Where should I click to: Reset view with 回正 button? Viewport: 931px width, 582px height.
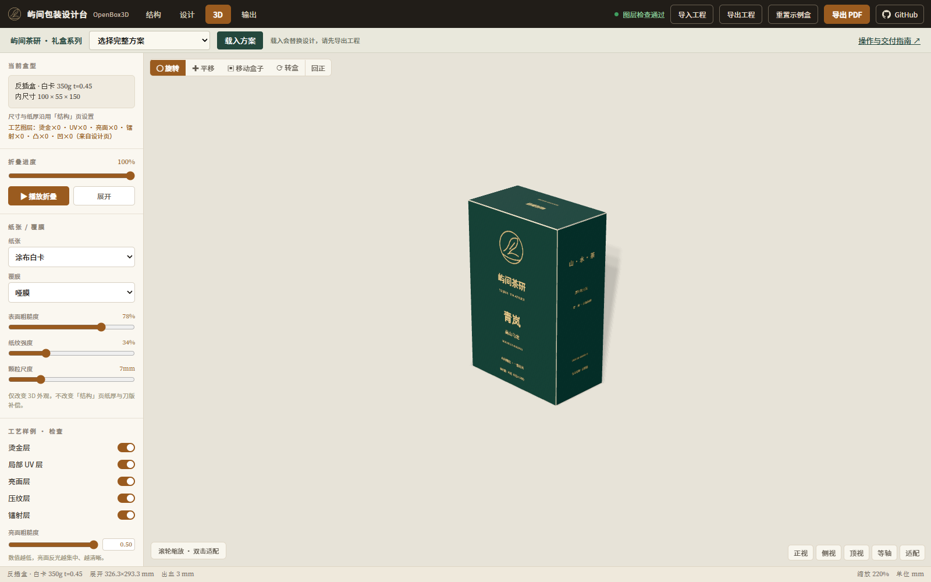[x=318, y=68]
